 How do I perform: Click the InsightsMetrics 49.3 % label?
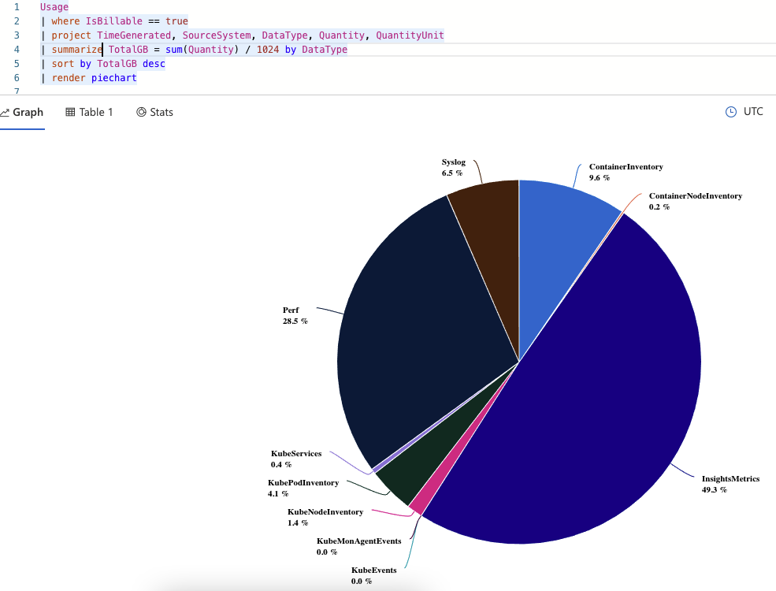[730, 484]
